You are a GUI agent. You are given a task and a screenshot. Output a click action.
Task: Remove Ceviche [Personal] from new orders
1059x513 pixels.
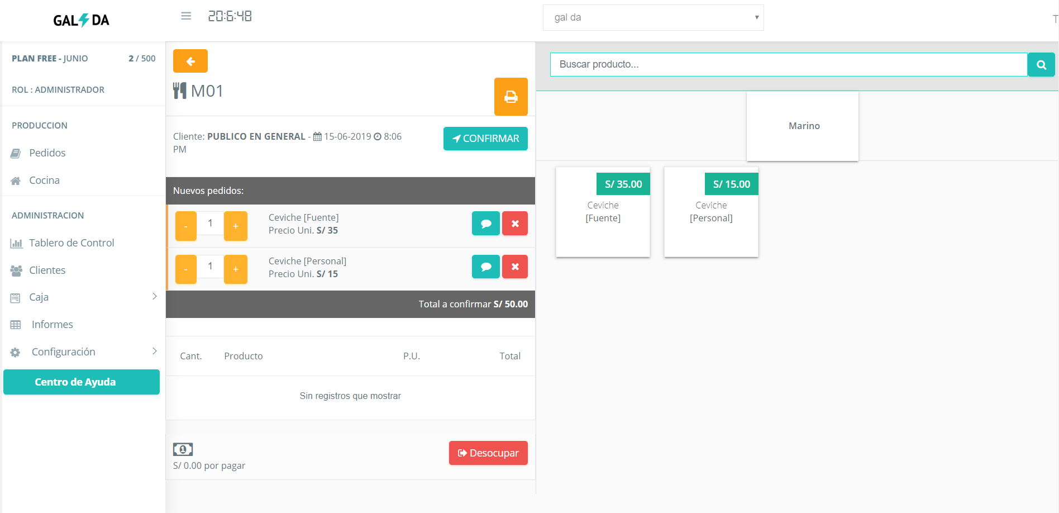[x=515, y=267]
